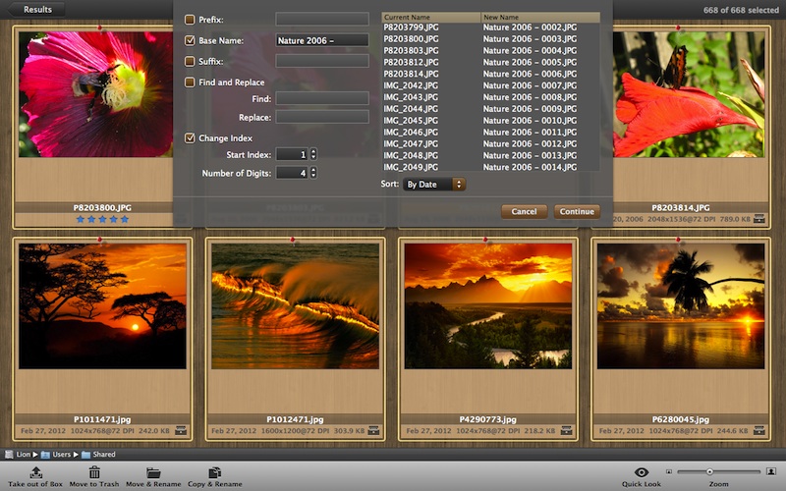Click the New Name column header

539,18
